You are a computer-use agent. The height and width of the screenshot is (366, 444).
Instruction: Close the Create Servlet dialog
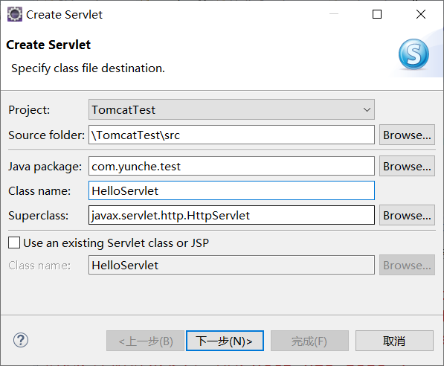click(421, 14)
